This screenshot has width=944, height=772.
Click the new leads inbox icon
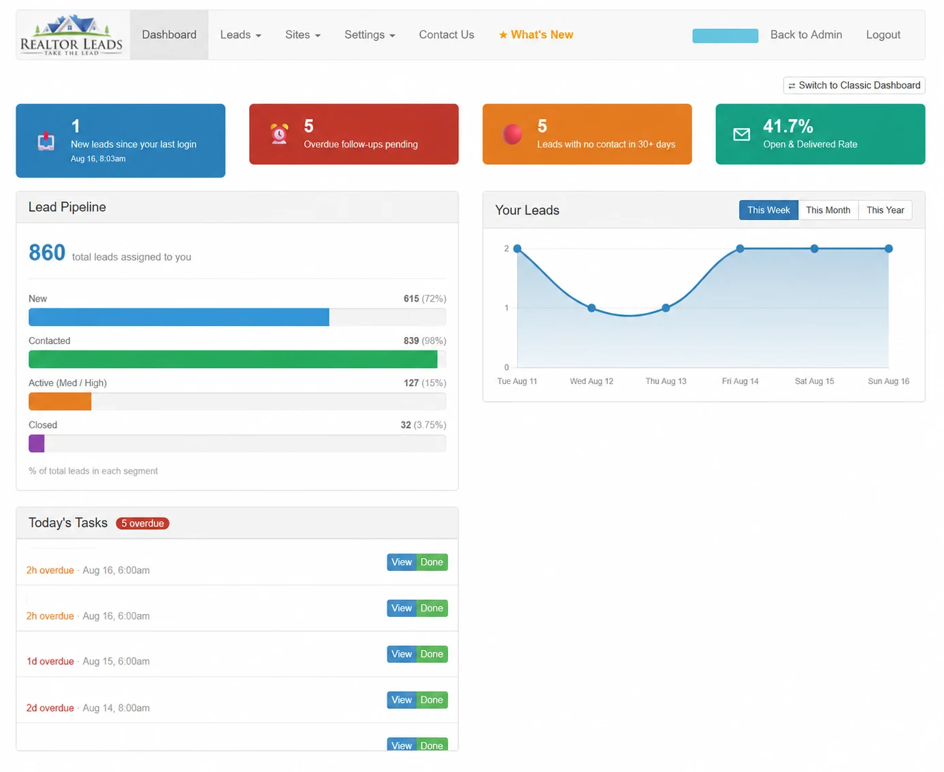[46, 141]
